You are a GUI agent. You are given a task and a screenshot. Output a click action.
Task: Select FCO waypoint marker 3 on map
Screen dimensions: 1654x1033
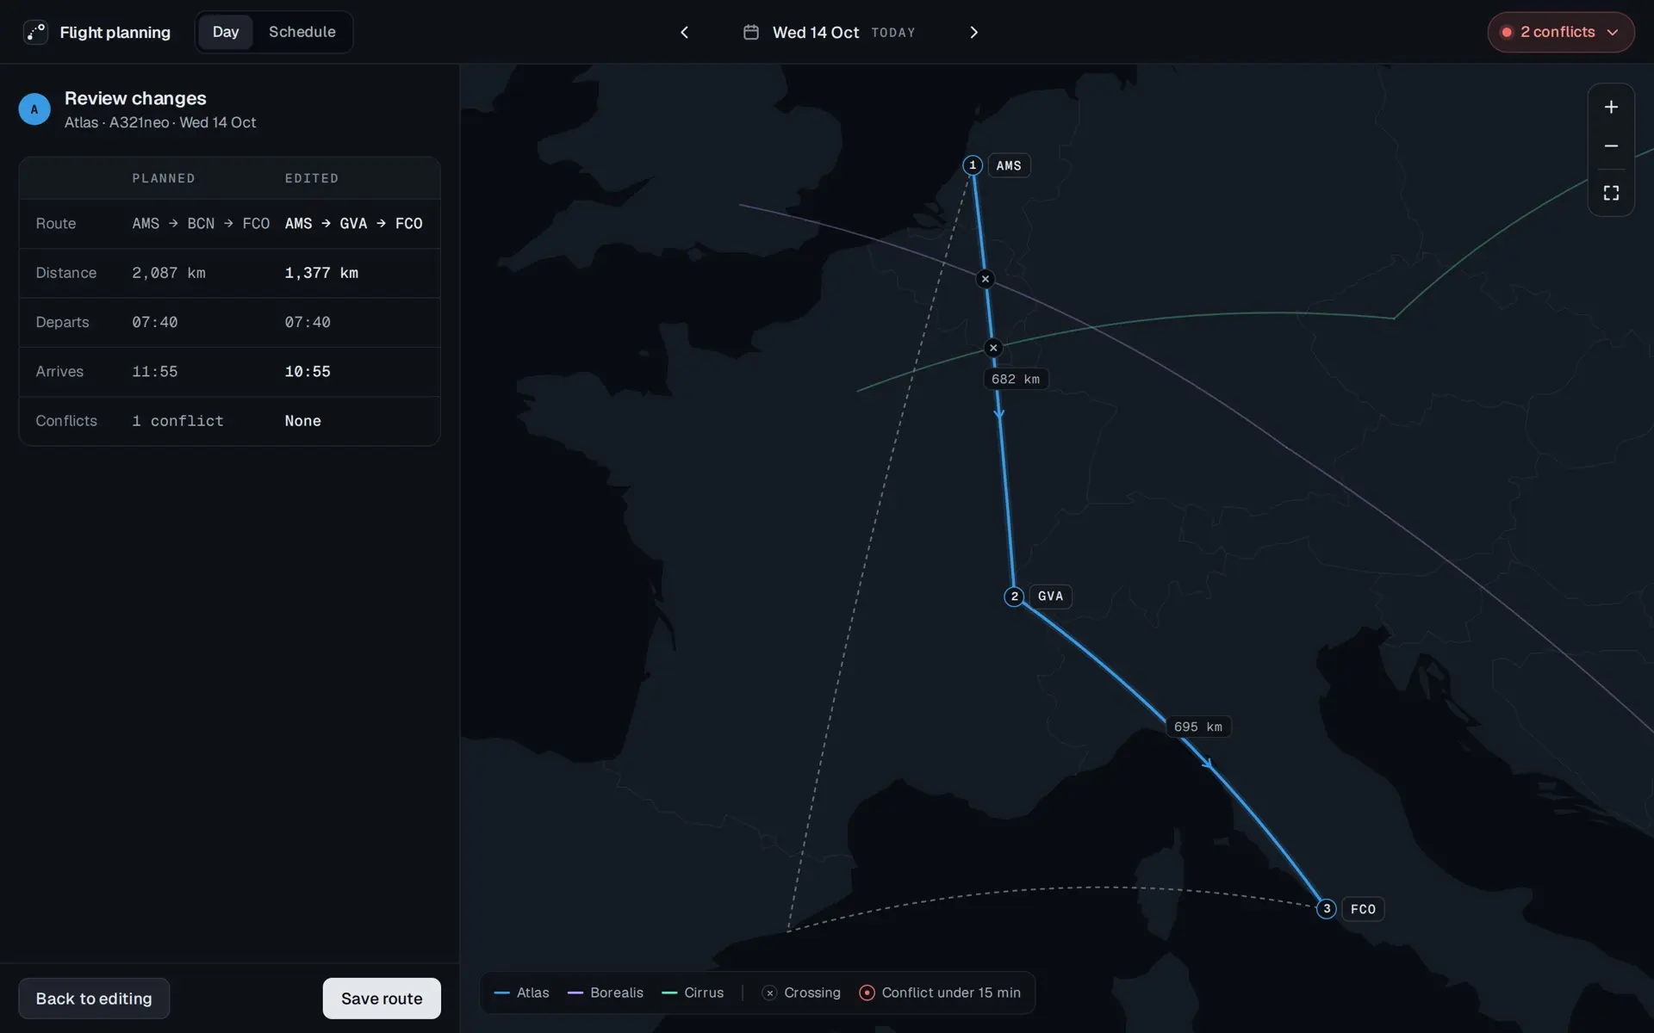(1327, 909)
